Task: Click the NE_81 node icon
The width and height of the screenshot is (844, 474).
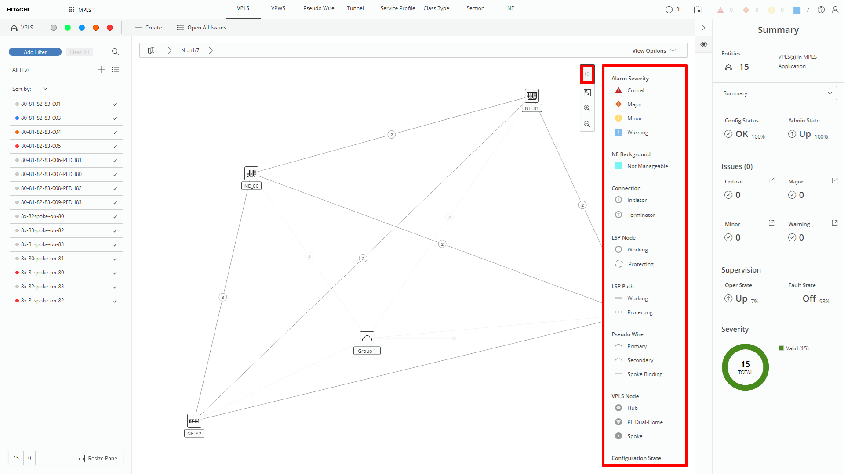Action: (531, 96)
